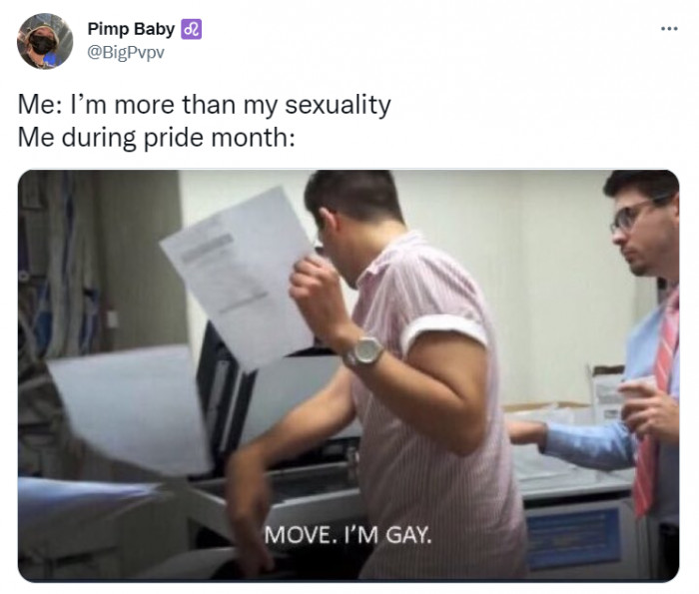Click the light blue shirt sleeve
The width and height of the screenshot is (699, 594).
point(588,443)
